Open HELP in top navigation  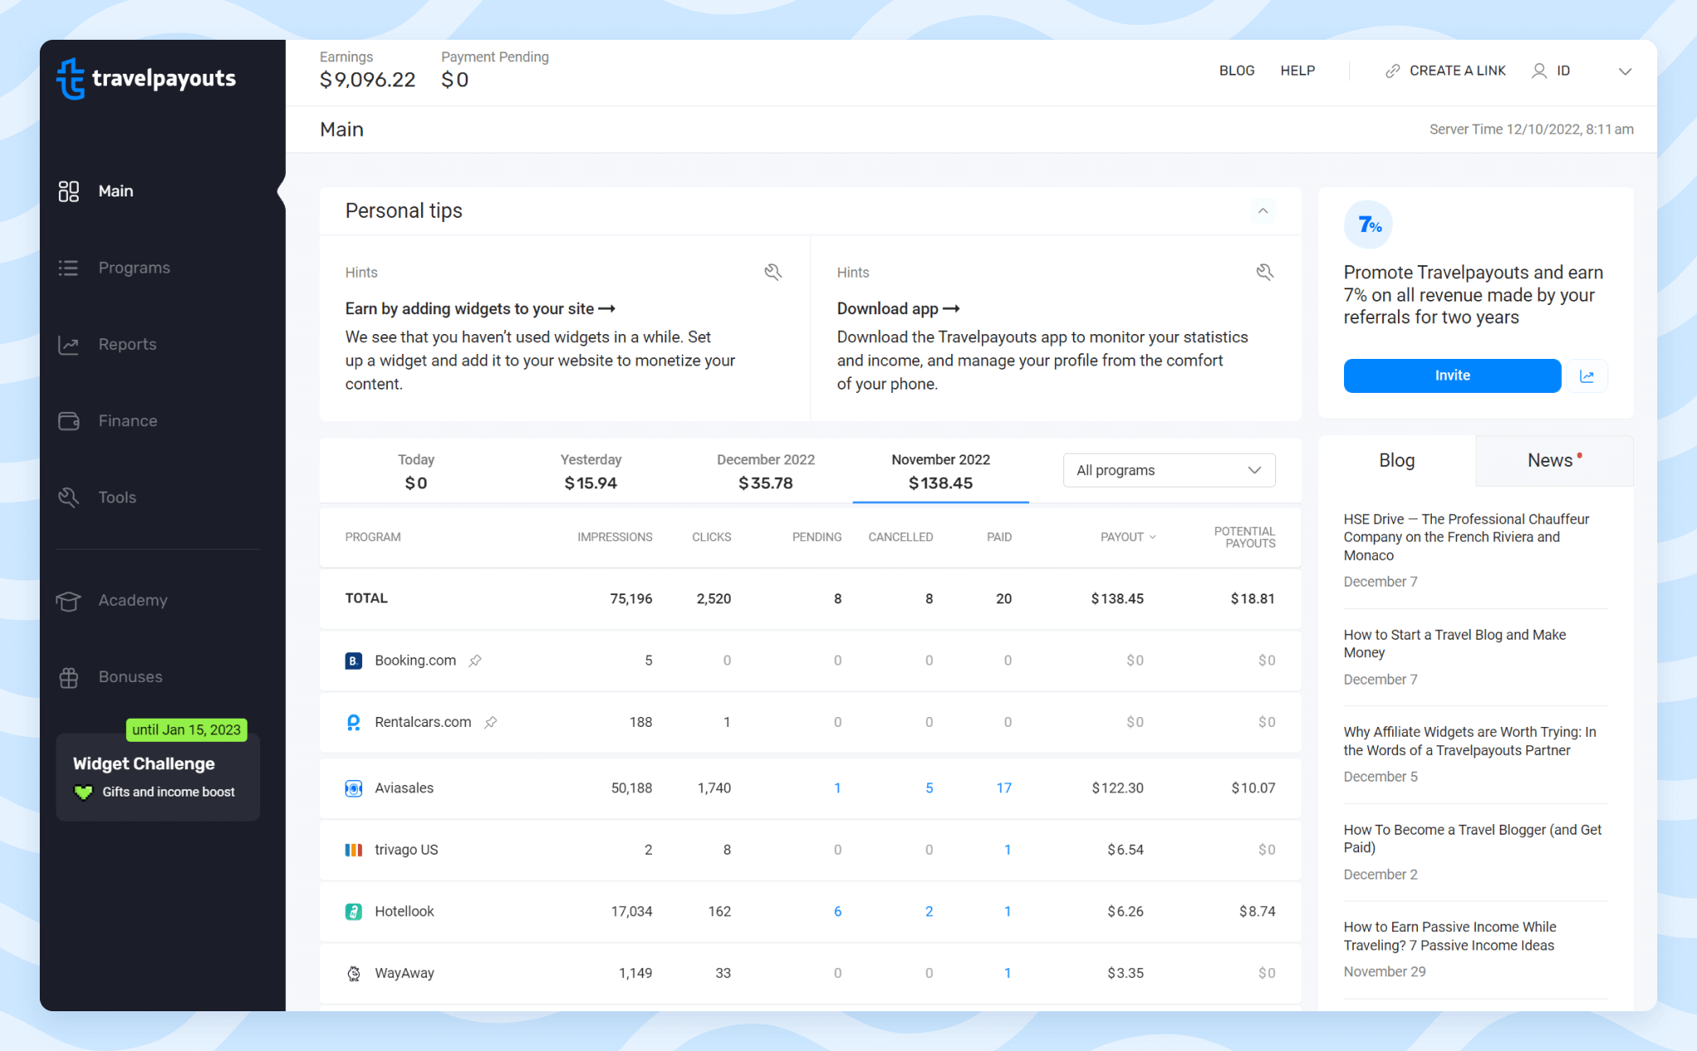coord(1298,71)
